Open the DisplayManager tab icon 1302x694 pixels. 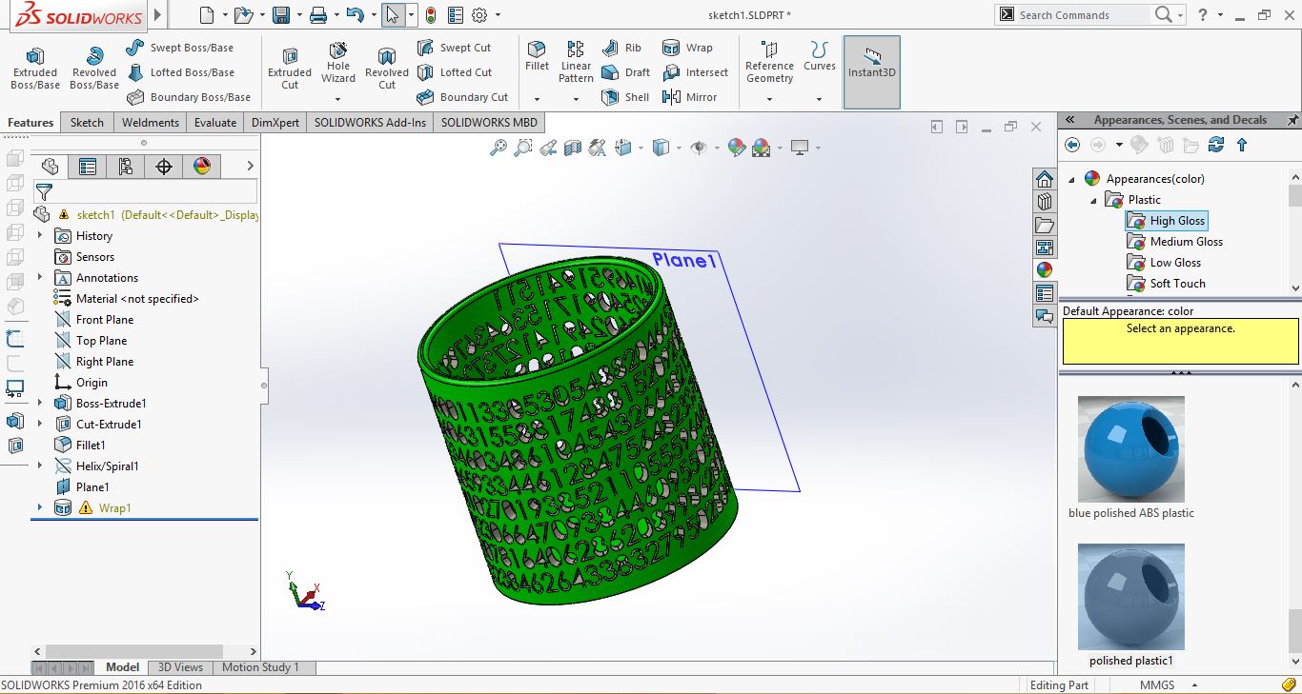tap(201, 167)
